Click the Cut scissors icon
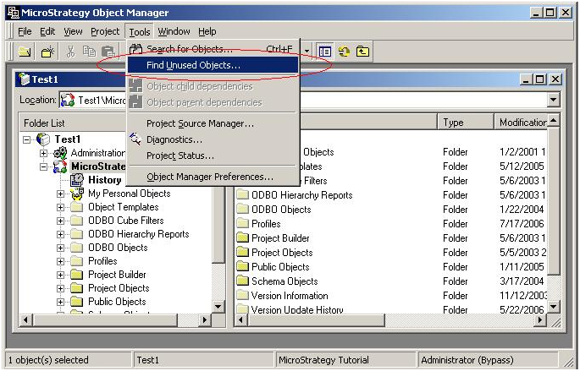The height and width of the screenshot is (371, 580). coord(70,52)
